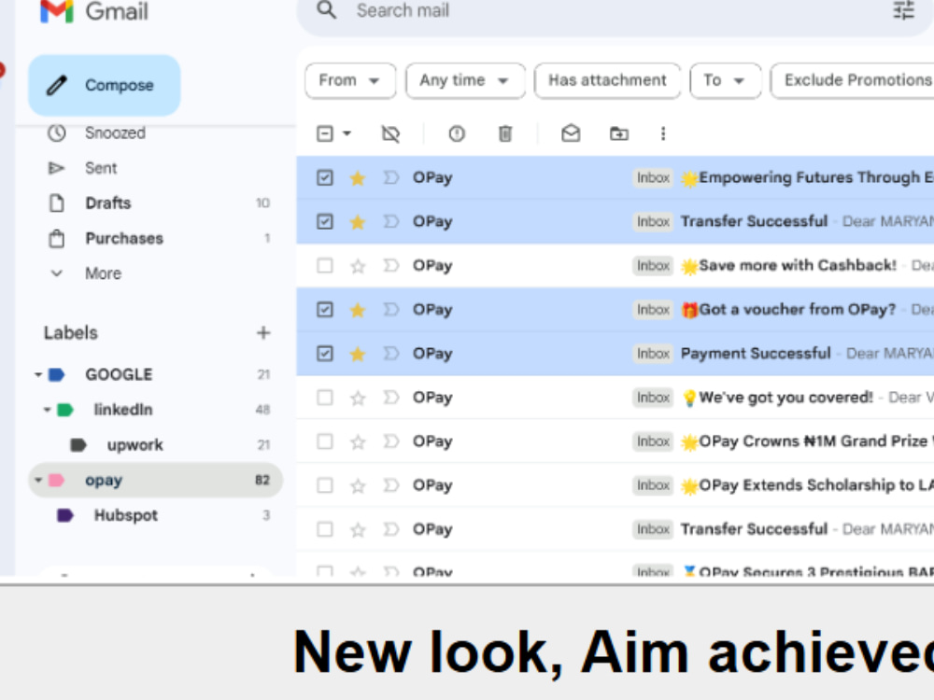Star the Save more with Cashback email
This screenshot has height=700, width=934.
358,266
